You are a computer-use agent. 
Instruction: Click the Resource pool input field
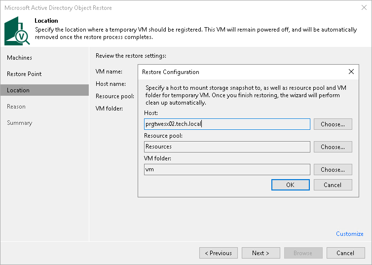click(x=227, y=147)
